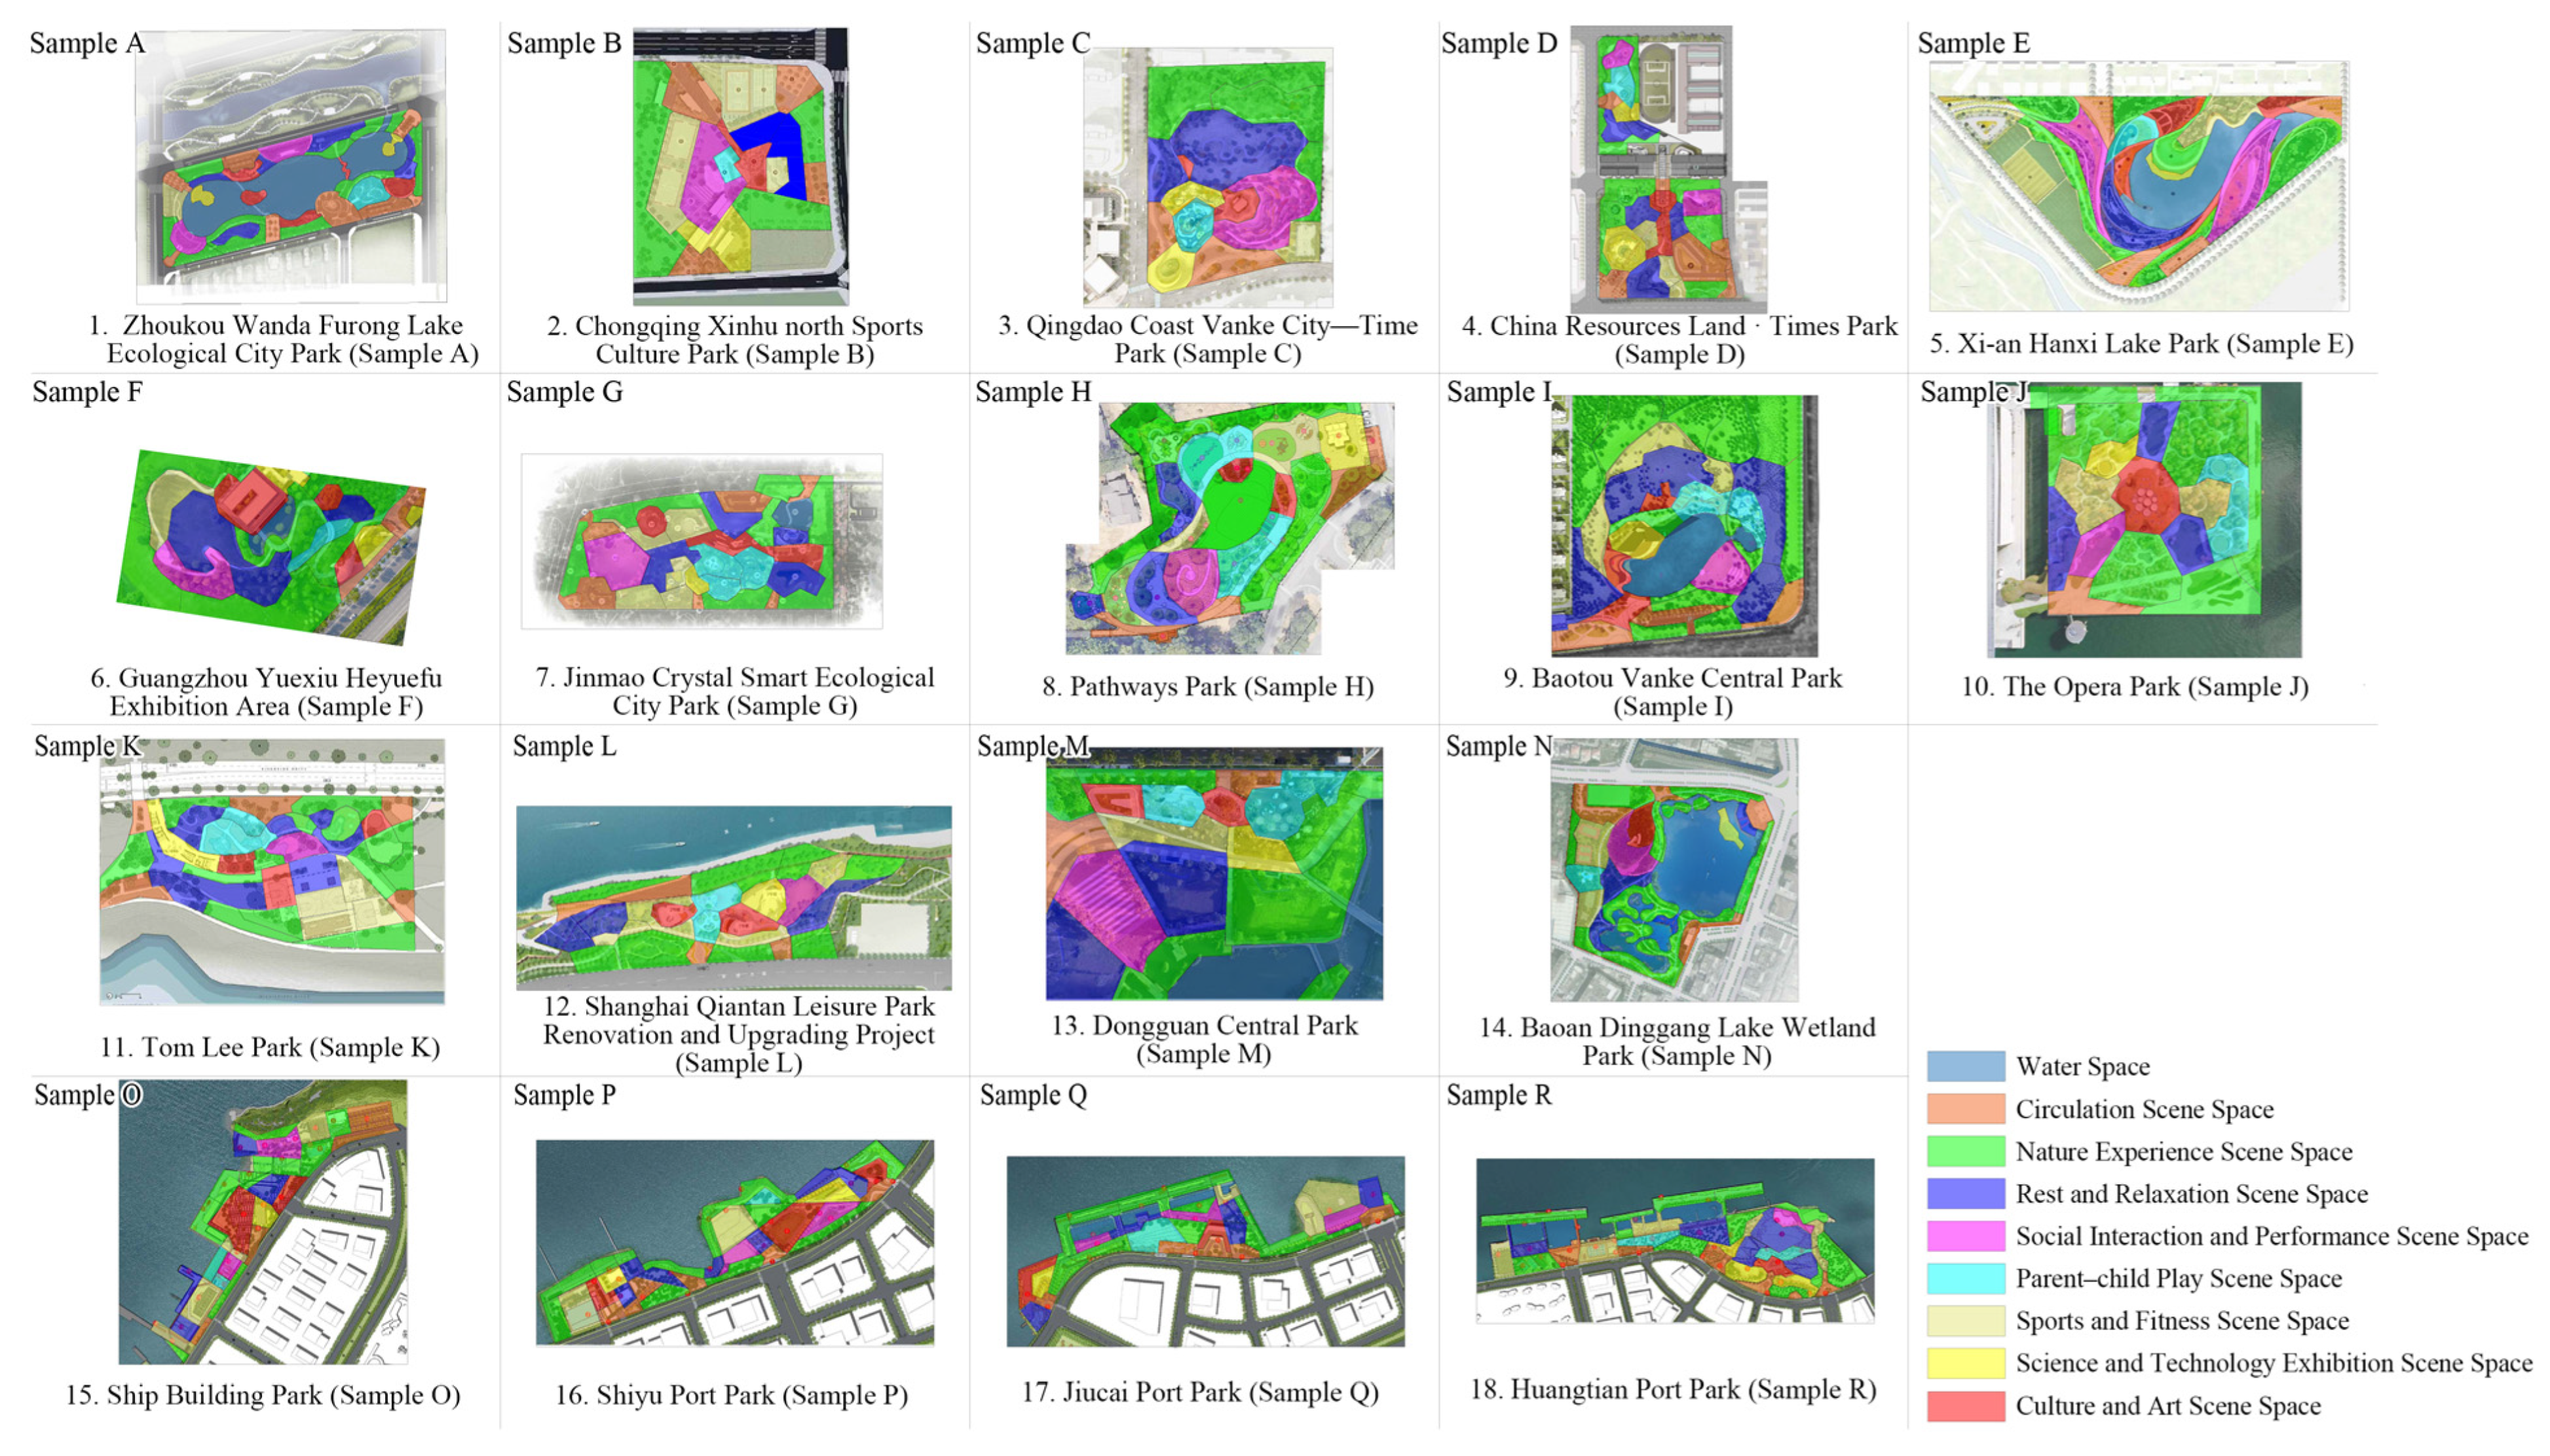Open the Chongqing Xinhu Sports Park map
The width and height of the screenshot is (2550, 1456).
pyautogui.click(x=740, y=165)
